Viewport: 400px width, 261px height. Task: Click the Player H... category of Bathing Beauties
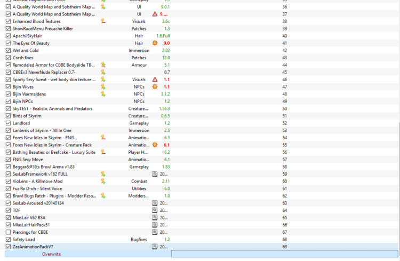(x=138, y=152)
